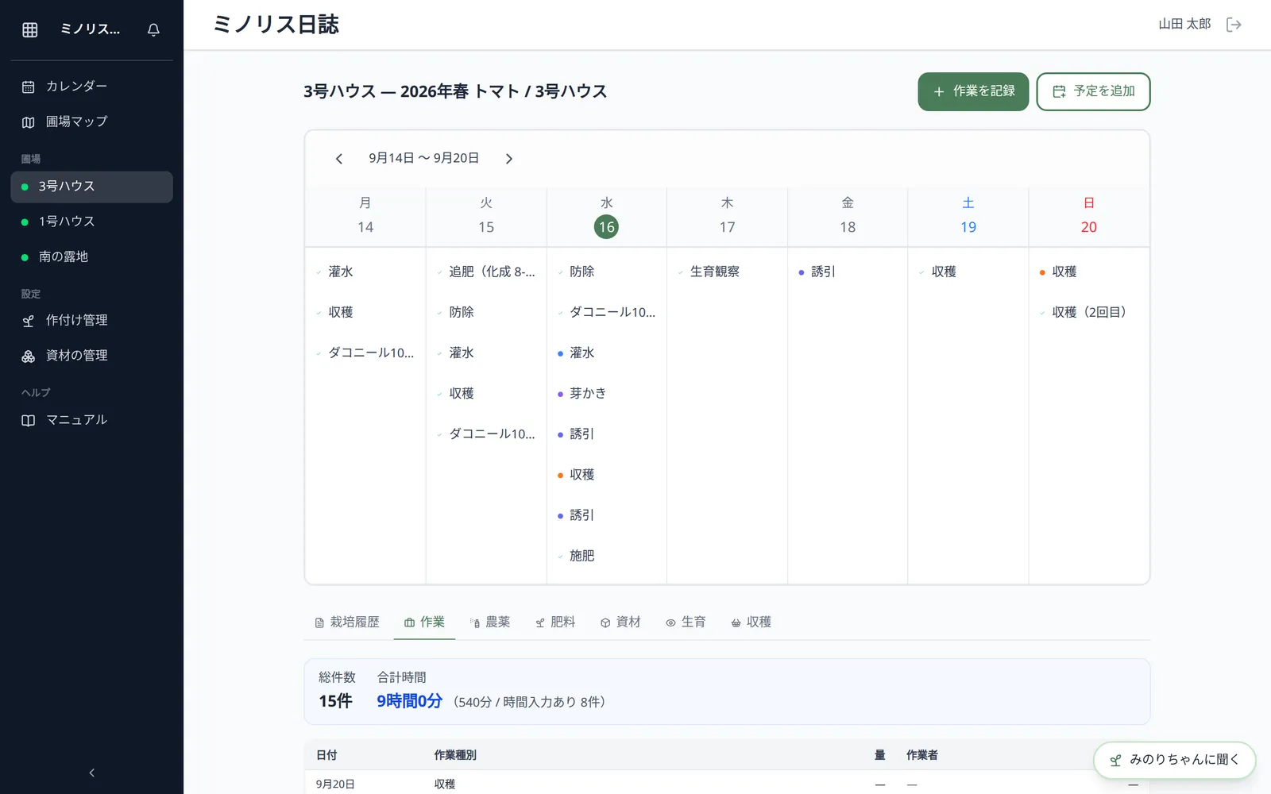Open Tuesday's 灌水 entry

[x=486, y=353]
